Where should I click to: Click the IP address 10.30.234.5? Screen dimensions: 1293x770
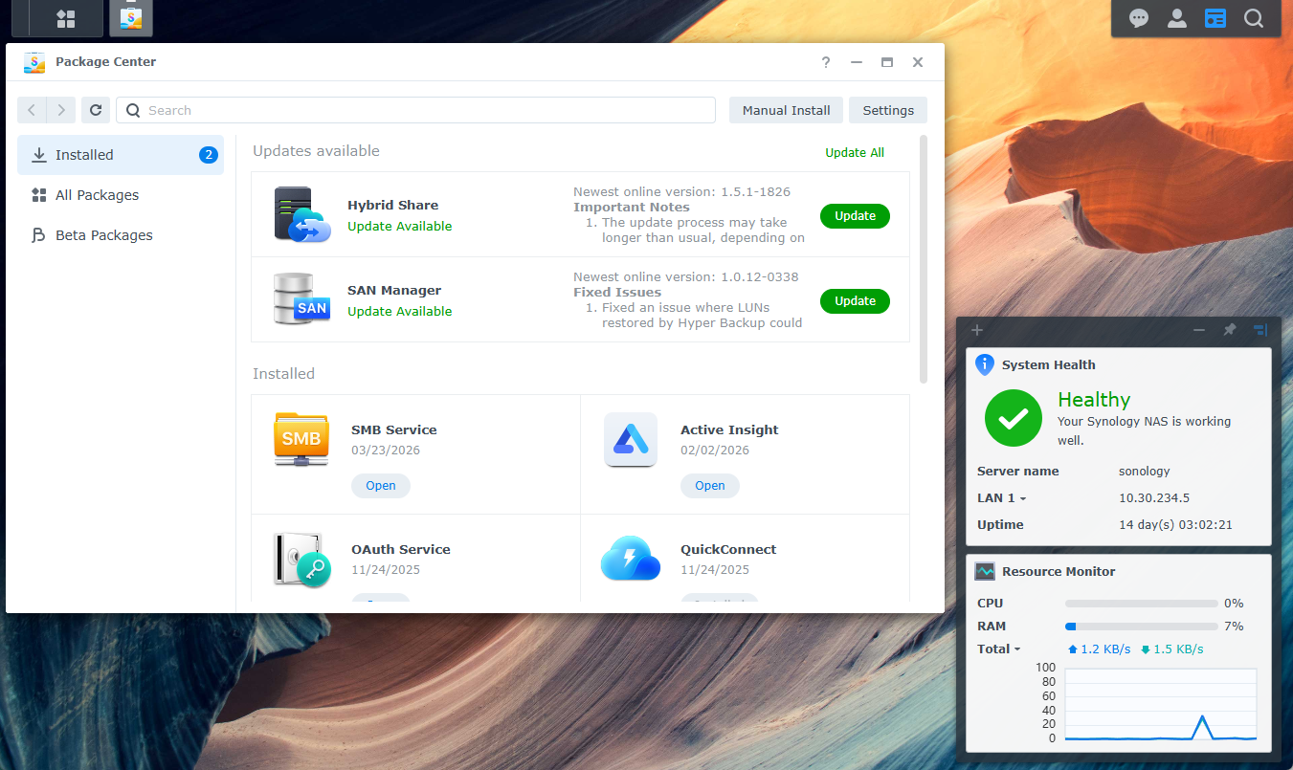click(x=1154, y=498)
